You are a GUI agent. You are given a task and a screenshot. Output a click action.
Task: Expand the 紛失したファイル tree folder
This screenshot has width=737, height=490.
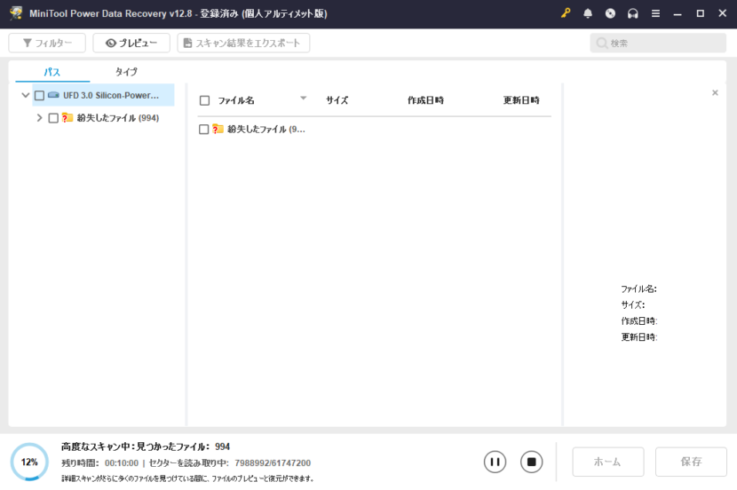39,118
